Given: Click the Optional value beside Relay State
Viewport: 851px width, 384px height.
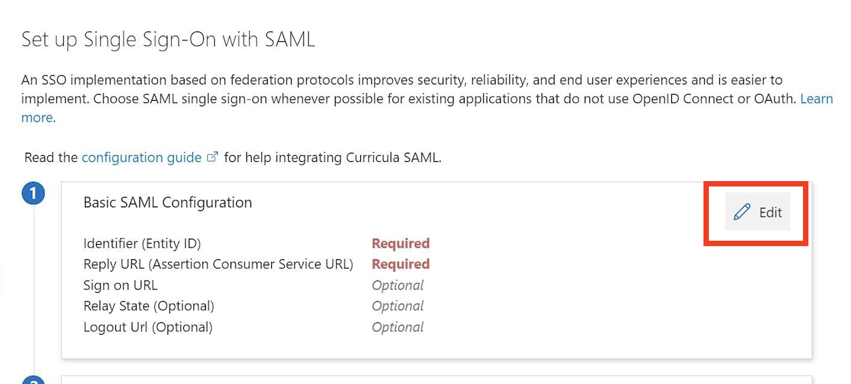Looking at the screenshot, I should tap(398, 306).
